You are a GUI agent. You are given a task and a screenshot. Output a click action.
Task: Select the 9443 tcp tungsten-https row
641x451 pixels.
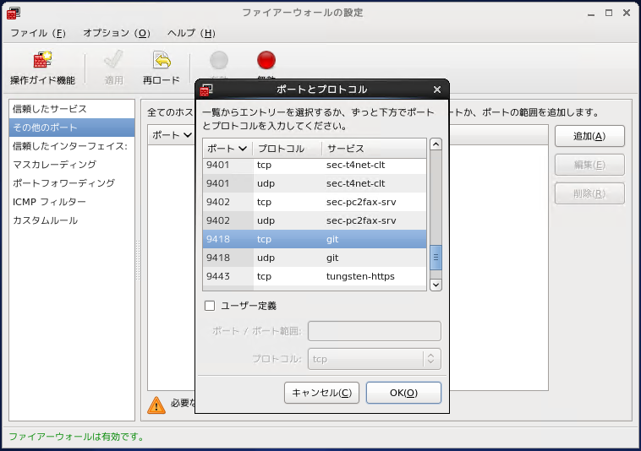(315, 276)
